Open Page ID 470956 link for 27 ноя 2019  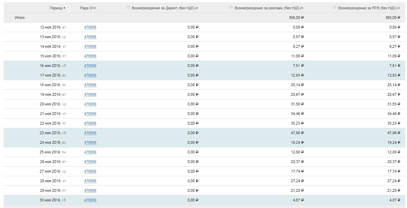tap(90, 171)
